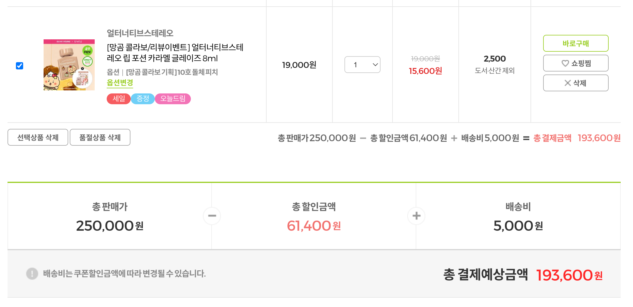Click the pink 오늘드림 badge

click(173, 99)
